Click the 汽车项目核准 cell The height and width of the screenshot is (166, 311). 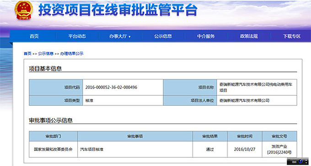tap(135, 150)
